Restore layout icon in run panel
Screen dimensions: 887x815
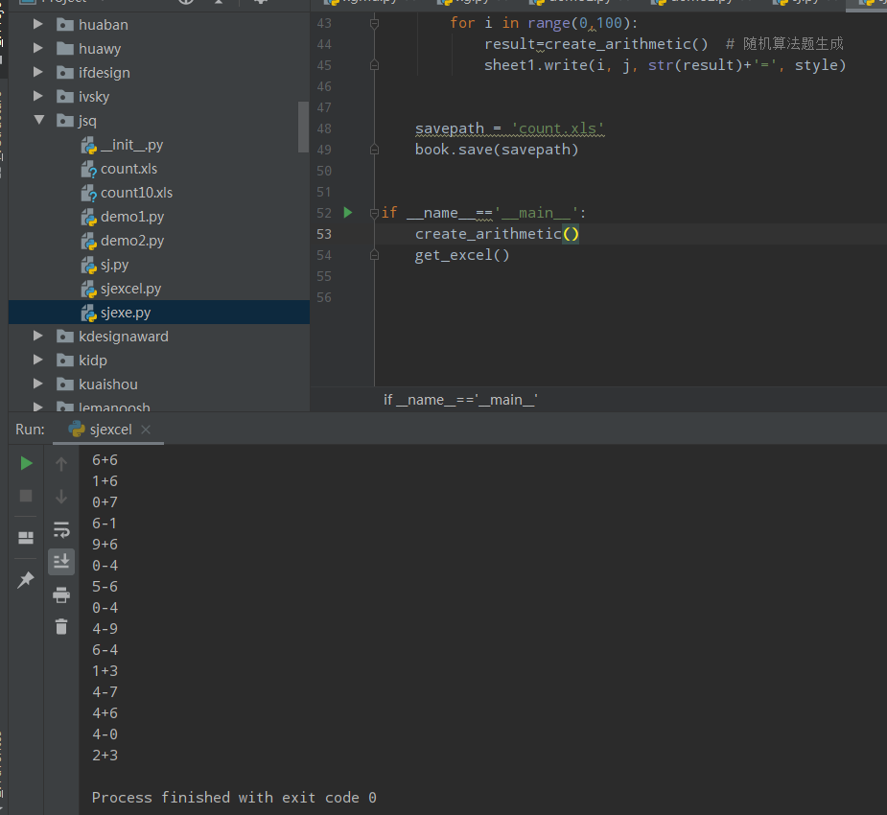26,537
